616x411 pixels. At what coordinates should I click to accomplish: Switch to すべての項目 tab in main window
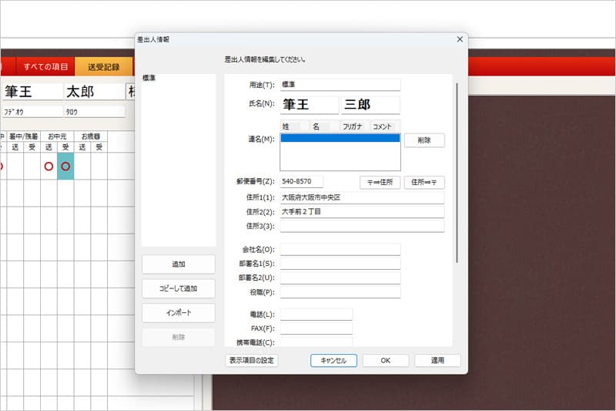tap(45, 66)
